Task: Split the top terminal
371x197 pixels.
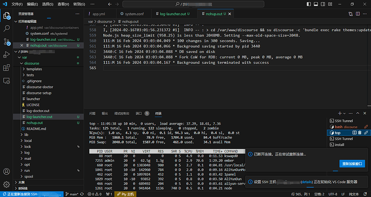Action: pyautogui.click(x=355, y=133)
